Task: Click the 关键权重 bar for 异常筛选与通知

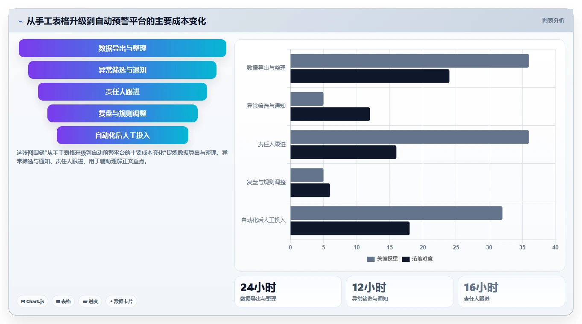Action: pos(307,99)
